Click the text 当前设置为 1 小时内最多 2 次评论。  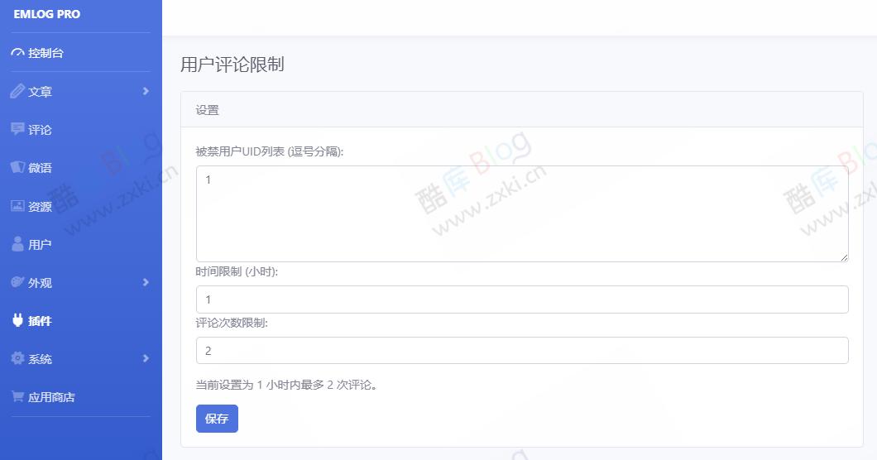(x=286, y=385)
